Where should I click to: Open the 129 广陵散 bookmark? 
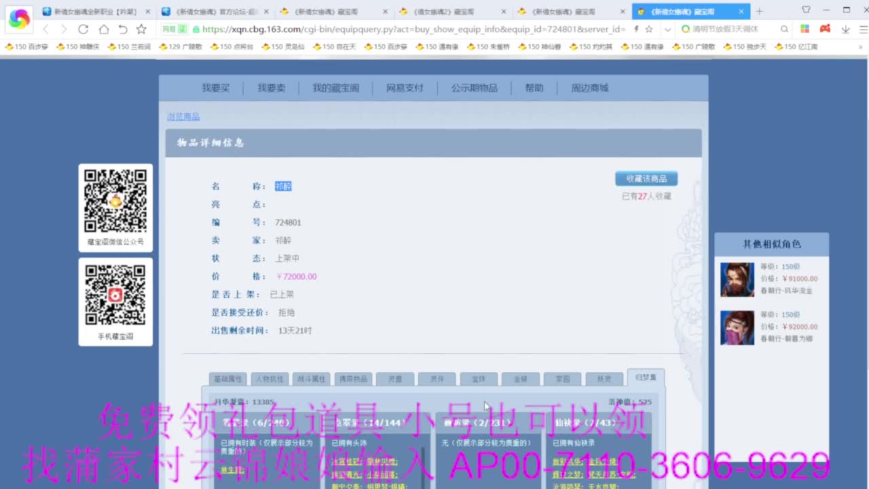coord(181,47)
